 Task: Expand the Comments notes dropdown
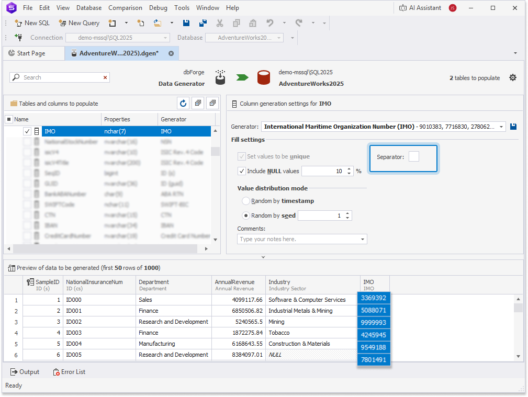pyautogui.click(x=362, y=239)
